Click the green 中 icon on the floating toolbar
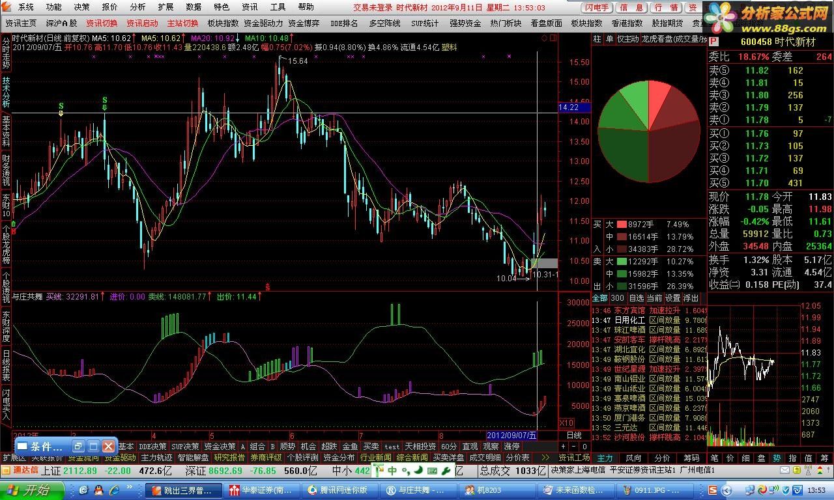 393,471
